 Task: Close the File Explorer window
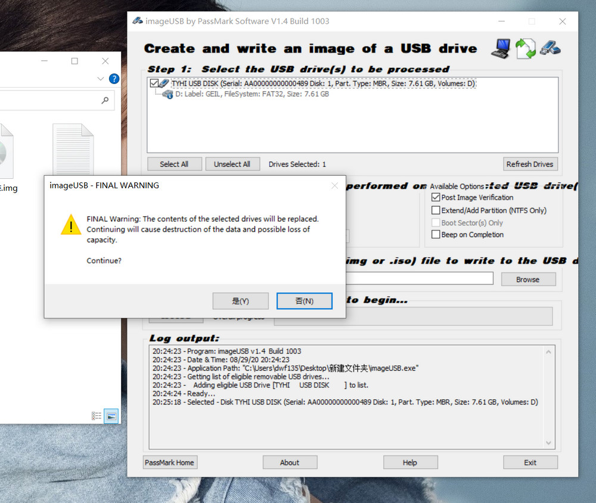coord(105,61)
